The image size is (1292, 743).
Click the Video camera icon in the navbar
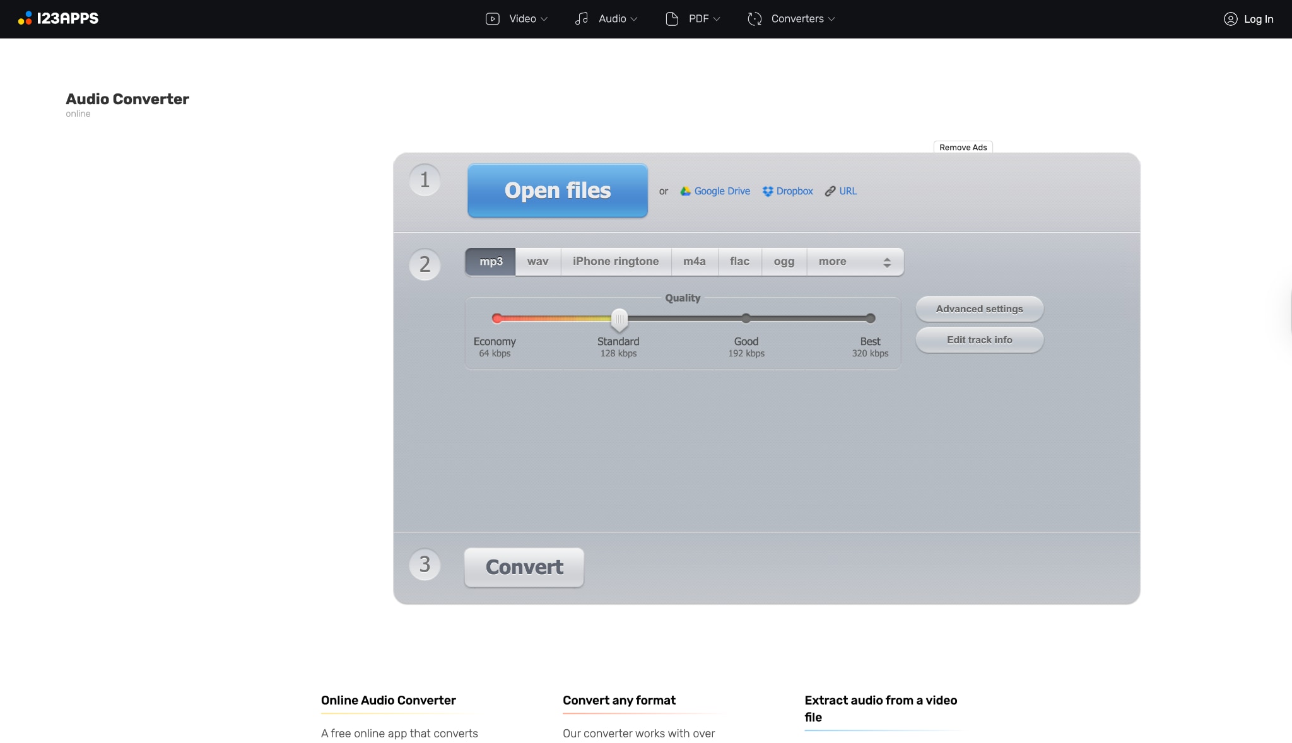(x=492, y=19)
